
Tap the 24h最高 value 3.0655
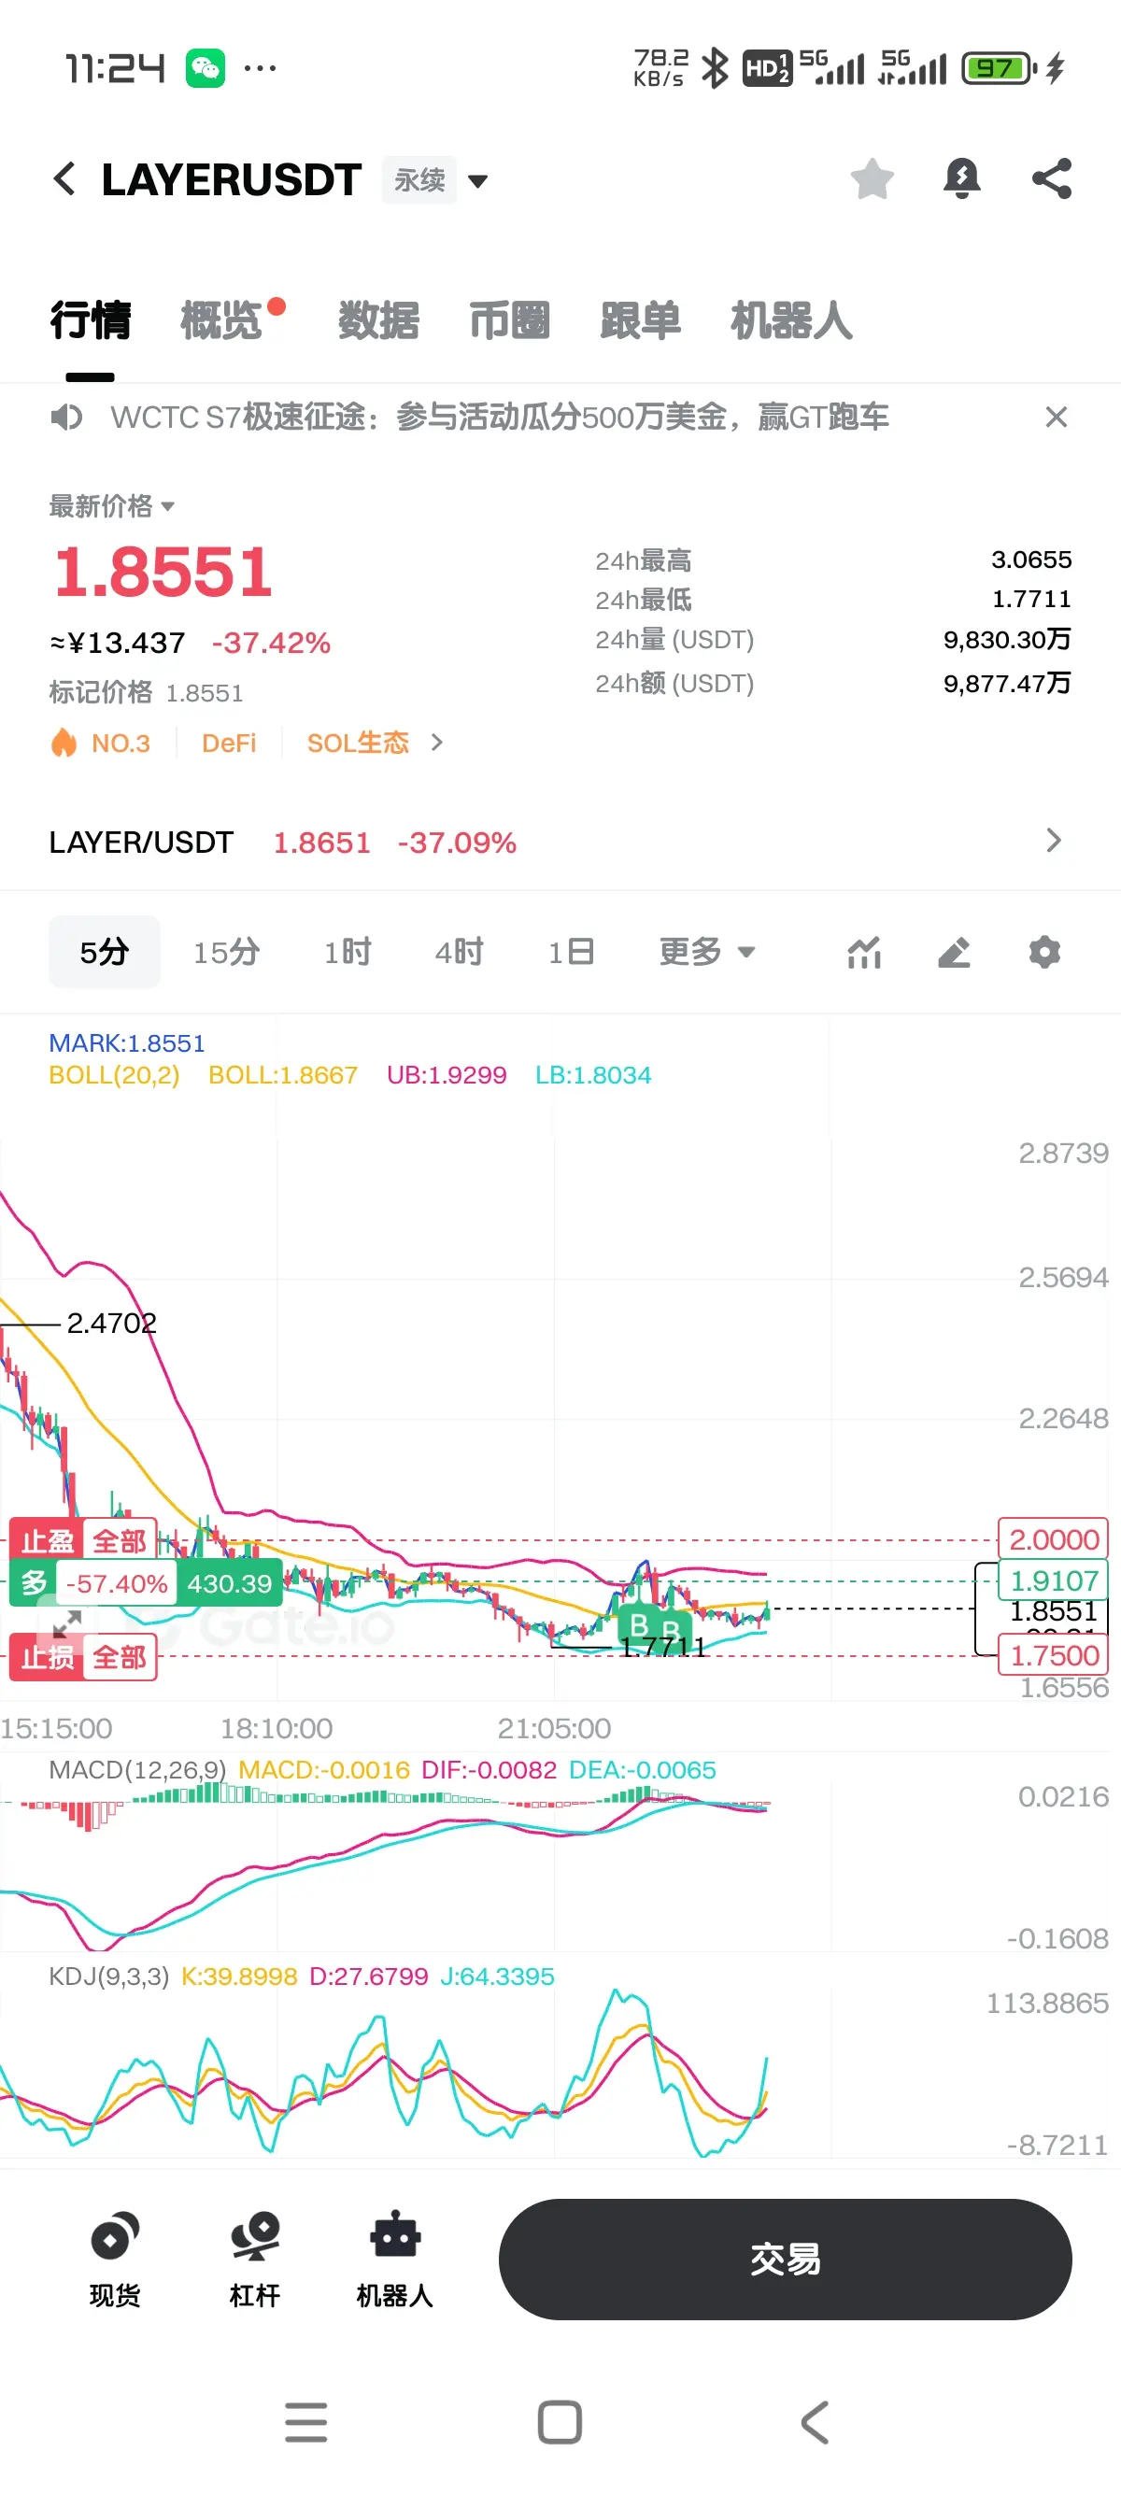[1031, 560]
